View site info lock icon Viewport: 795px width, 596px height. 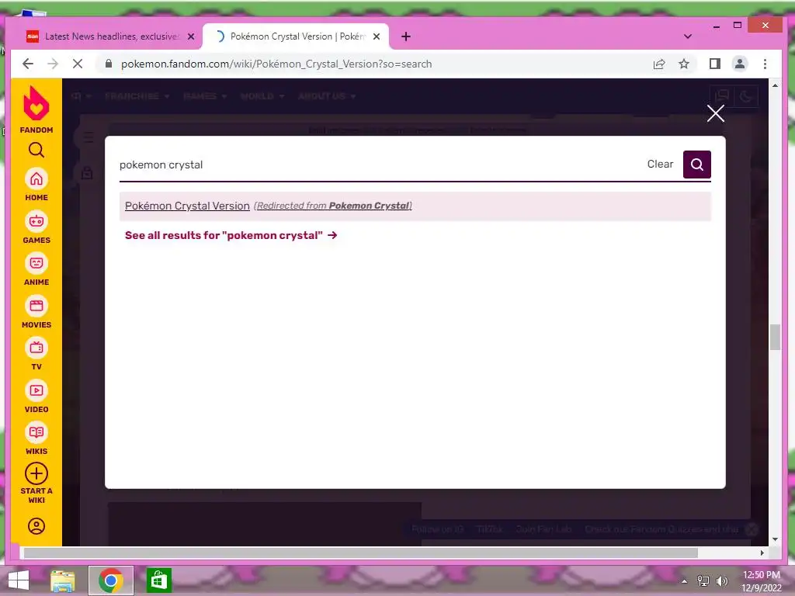point(108,64)
